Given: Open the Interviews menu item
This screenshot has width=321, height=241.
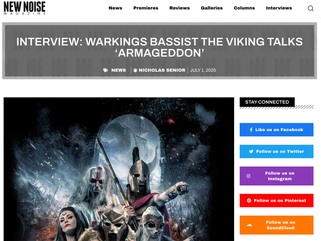Looking at the screenshot, I should tap(279, 8).
